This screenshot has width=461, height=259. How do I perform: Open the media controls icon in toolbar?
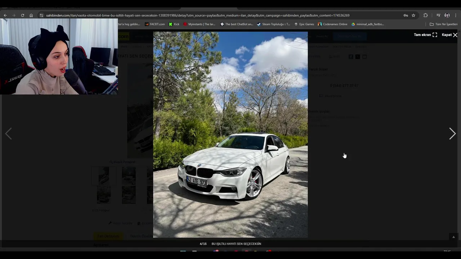click(x=438, y=15)
